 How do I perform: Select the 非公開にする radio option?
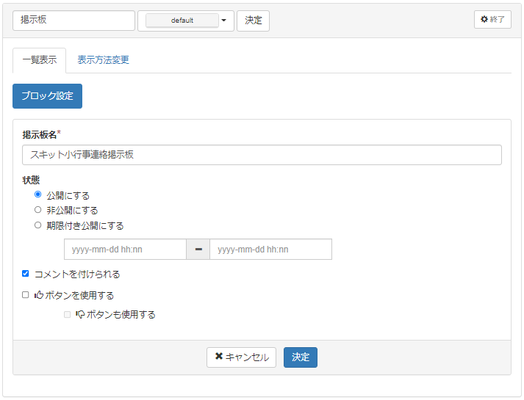[x=38, y=210]
